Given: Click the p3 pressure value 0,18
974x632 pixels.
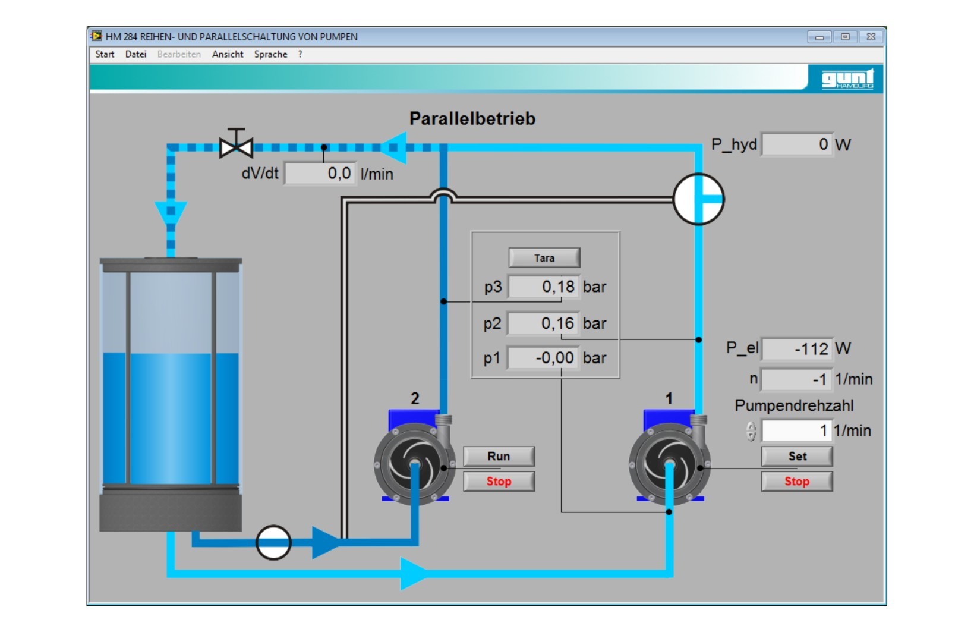Looking at the screenshot, I should 543,287.
